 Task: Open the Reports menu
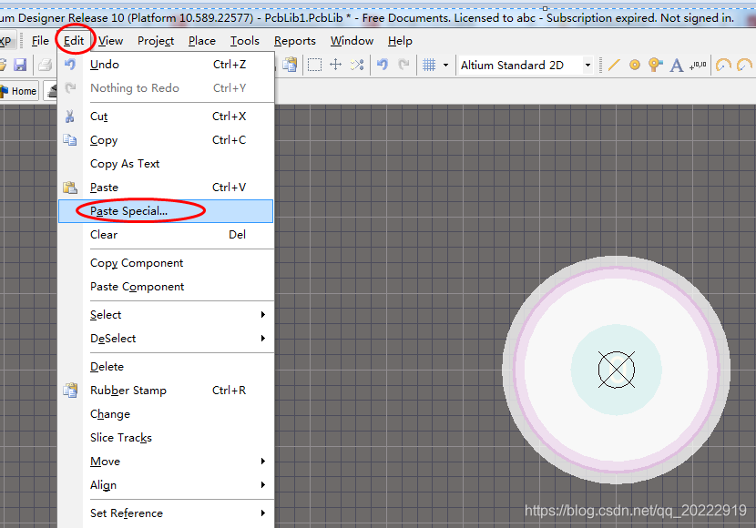(x=294, y=41)
